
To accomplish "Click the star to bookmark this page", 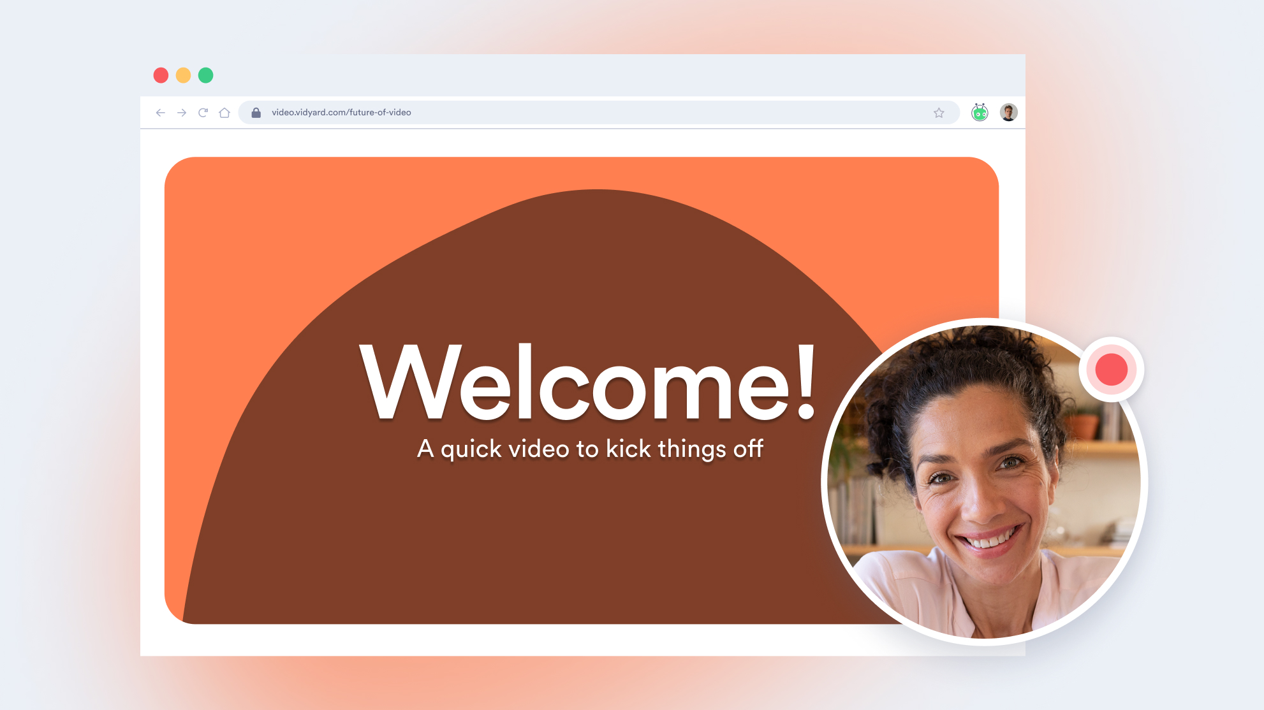I will (938, 113).
